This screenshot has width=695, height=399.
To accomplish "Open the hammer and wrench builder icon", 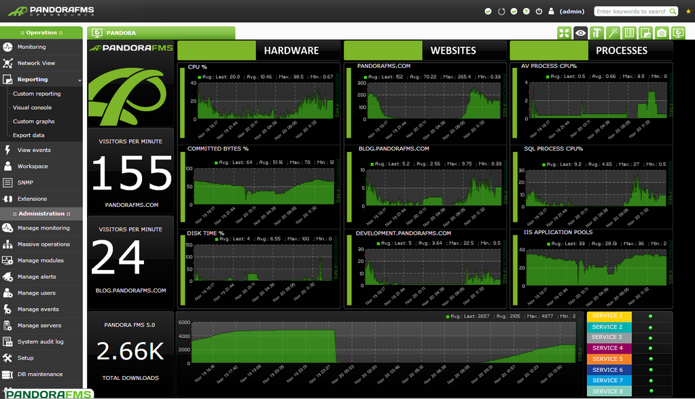I will click(x=596, y=33).
